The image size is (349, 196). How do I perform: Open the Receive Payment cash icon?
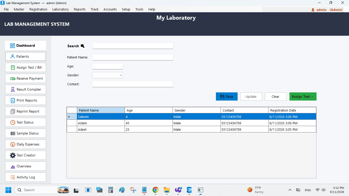[x=13, y=79]
